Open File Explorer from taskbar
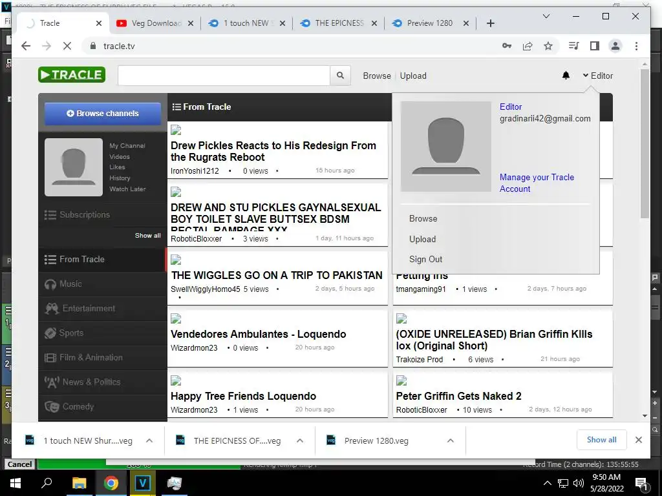Image resolution: width=662 pixels, height=496 pixels. [79, 483]
